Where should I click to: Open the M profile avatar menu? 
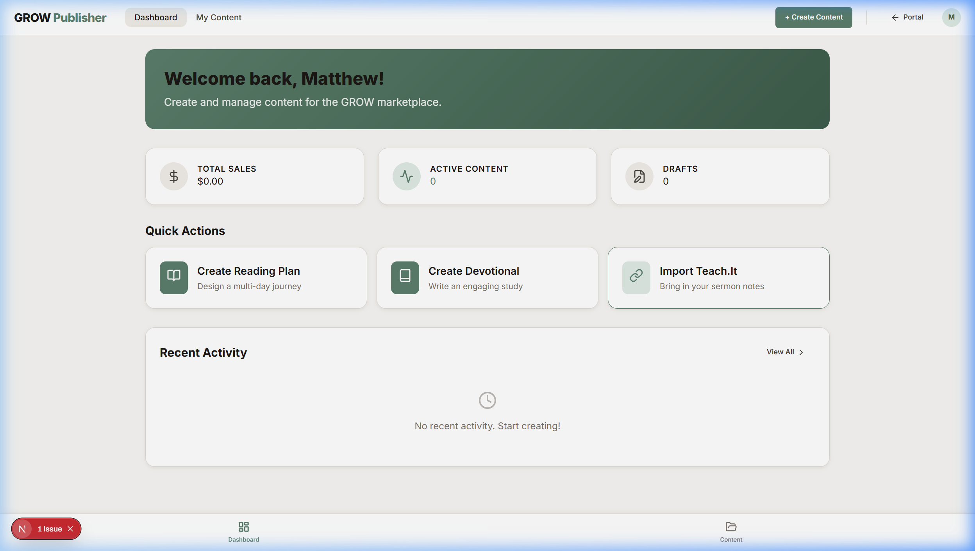(x=951, y=17)
